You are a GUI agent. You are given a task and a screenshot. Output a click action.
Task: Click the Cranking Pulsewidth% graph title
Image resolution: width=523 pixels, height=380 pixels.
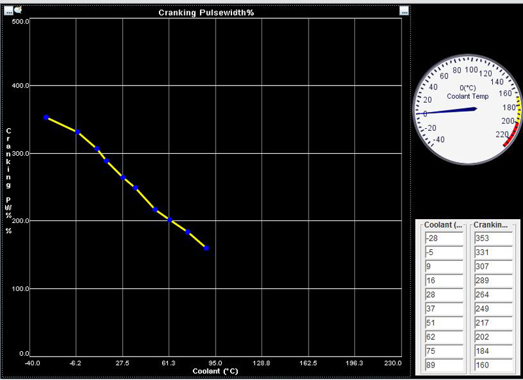[206, 13]
